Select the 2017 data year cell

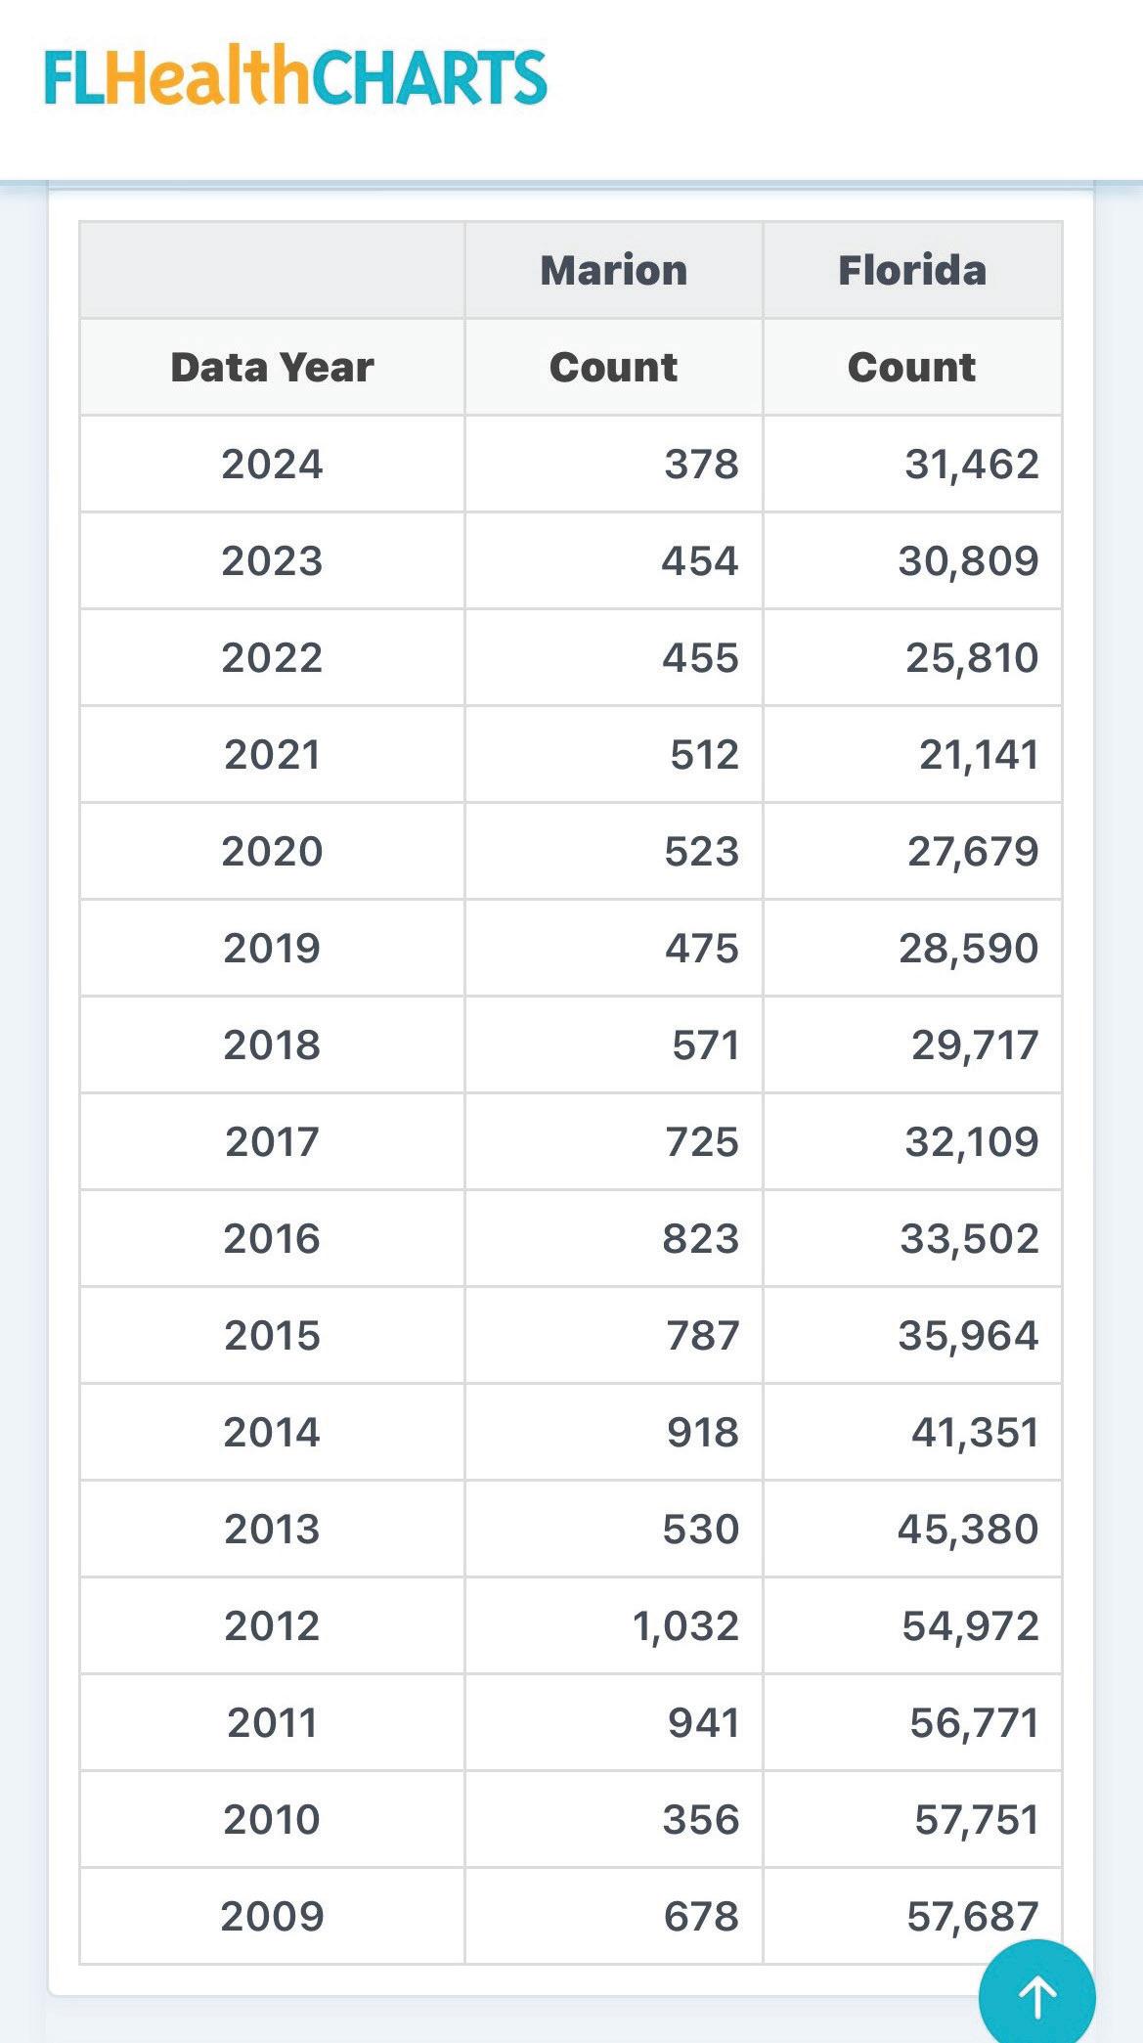coord(272,1141)
